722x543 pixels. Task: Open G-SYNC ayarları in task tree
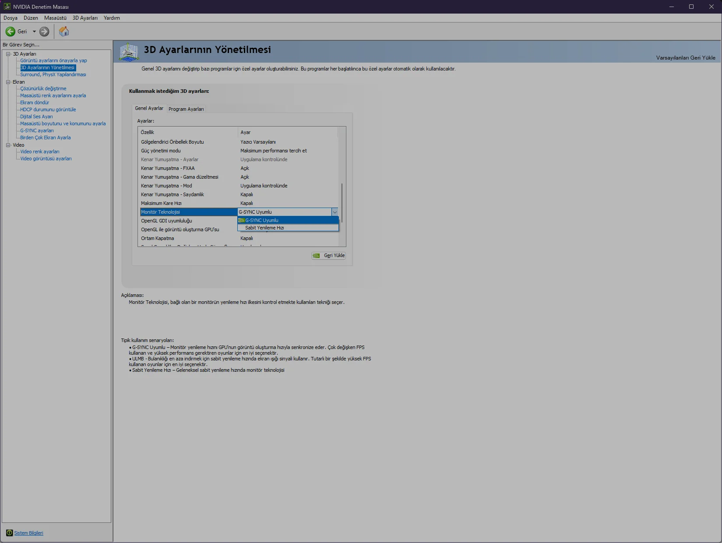(37, 130)
